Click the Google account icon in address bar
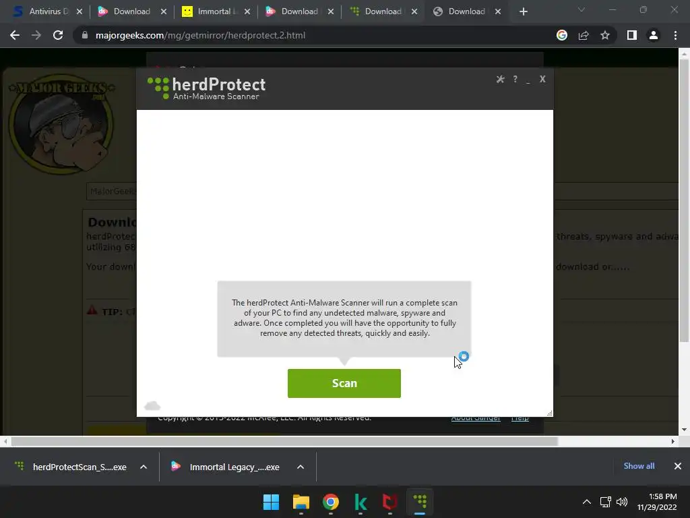This screenshot has height=518, width=690. coord(562,35)
